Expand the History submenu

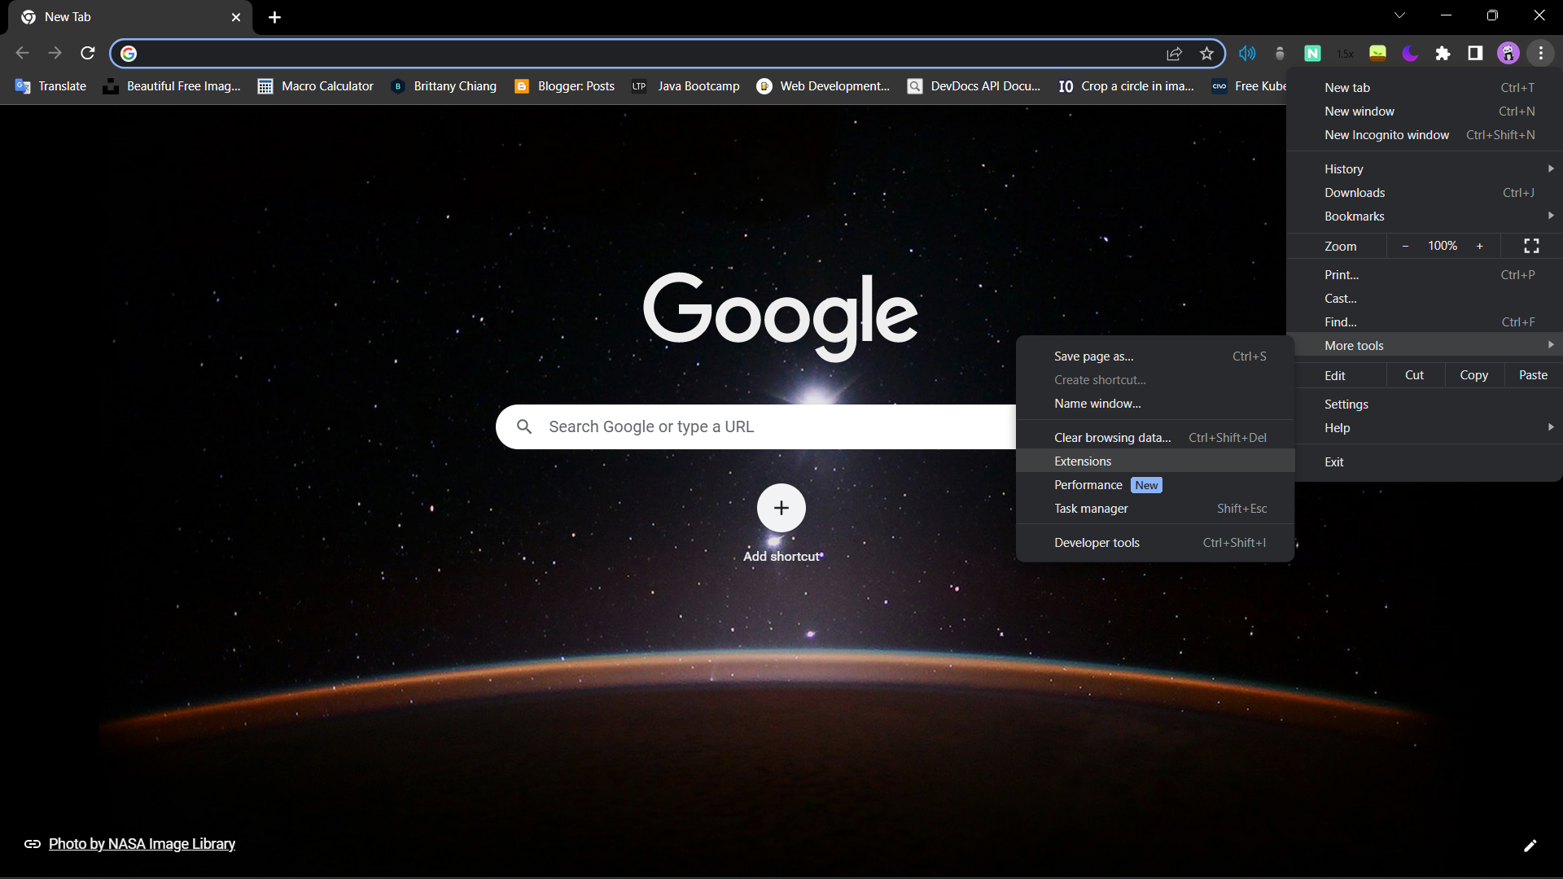coord(1425,169)
